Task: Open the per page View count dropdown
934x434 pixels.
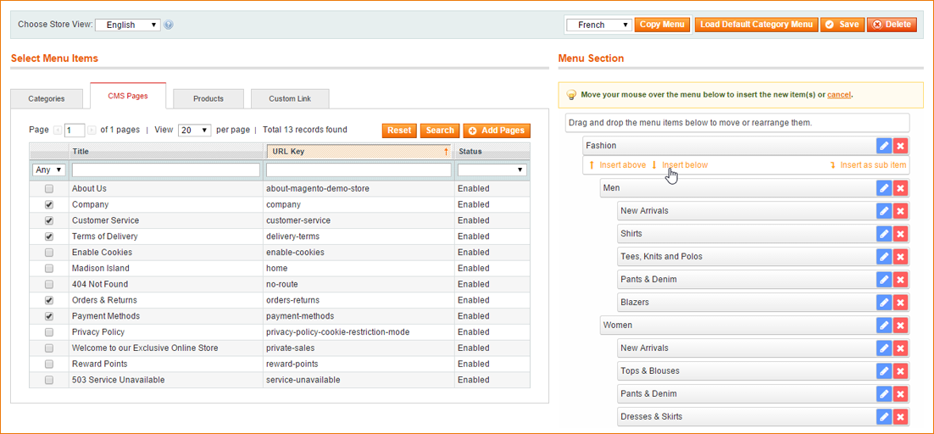Action: coord(195,130)
